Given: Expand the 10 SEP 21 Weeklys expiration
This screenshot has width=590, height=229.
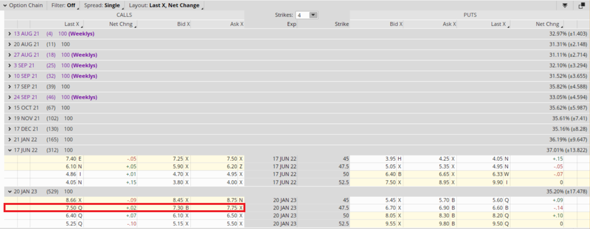Looking at the screenshot, I should 10,76.
